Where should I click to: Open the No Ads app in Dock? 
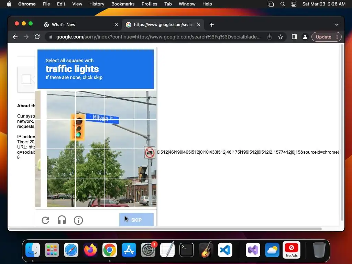tap(291, 250)
